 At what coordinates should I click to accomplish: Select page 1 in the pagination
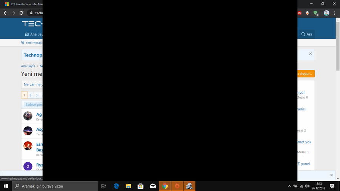(24, 95)
